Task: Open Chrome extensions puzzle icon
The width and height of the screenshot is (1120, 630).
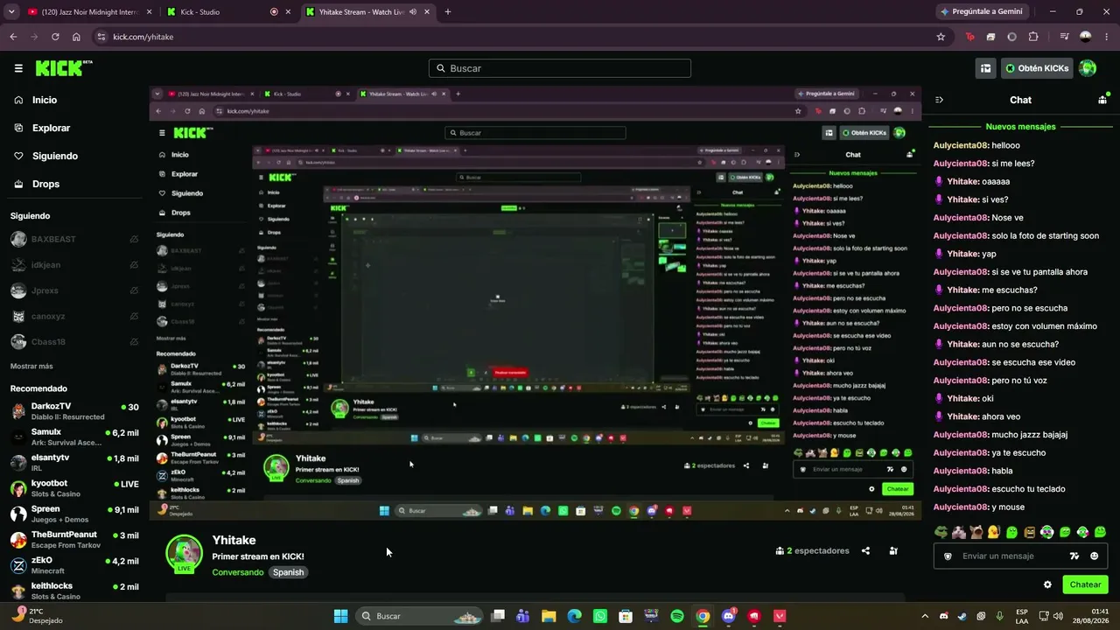Action: (1033, 37)
